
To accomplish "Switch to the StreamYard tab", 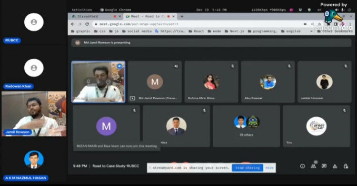I will point(96,16).
